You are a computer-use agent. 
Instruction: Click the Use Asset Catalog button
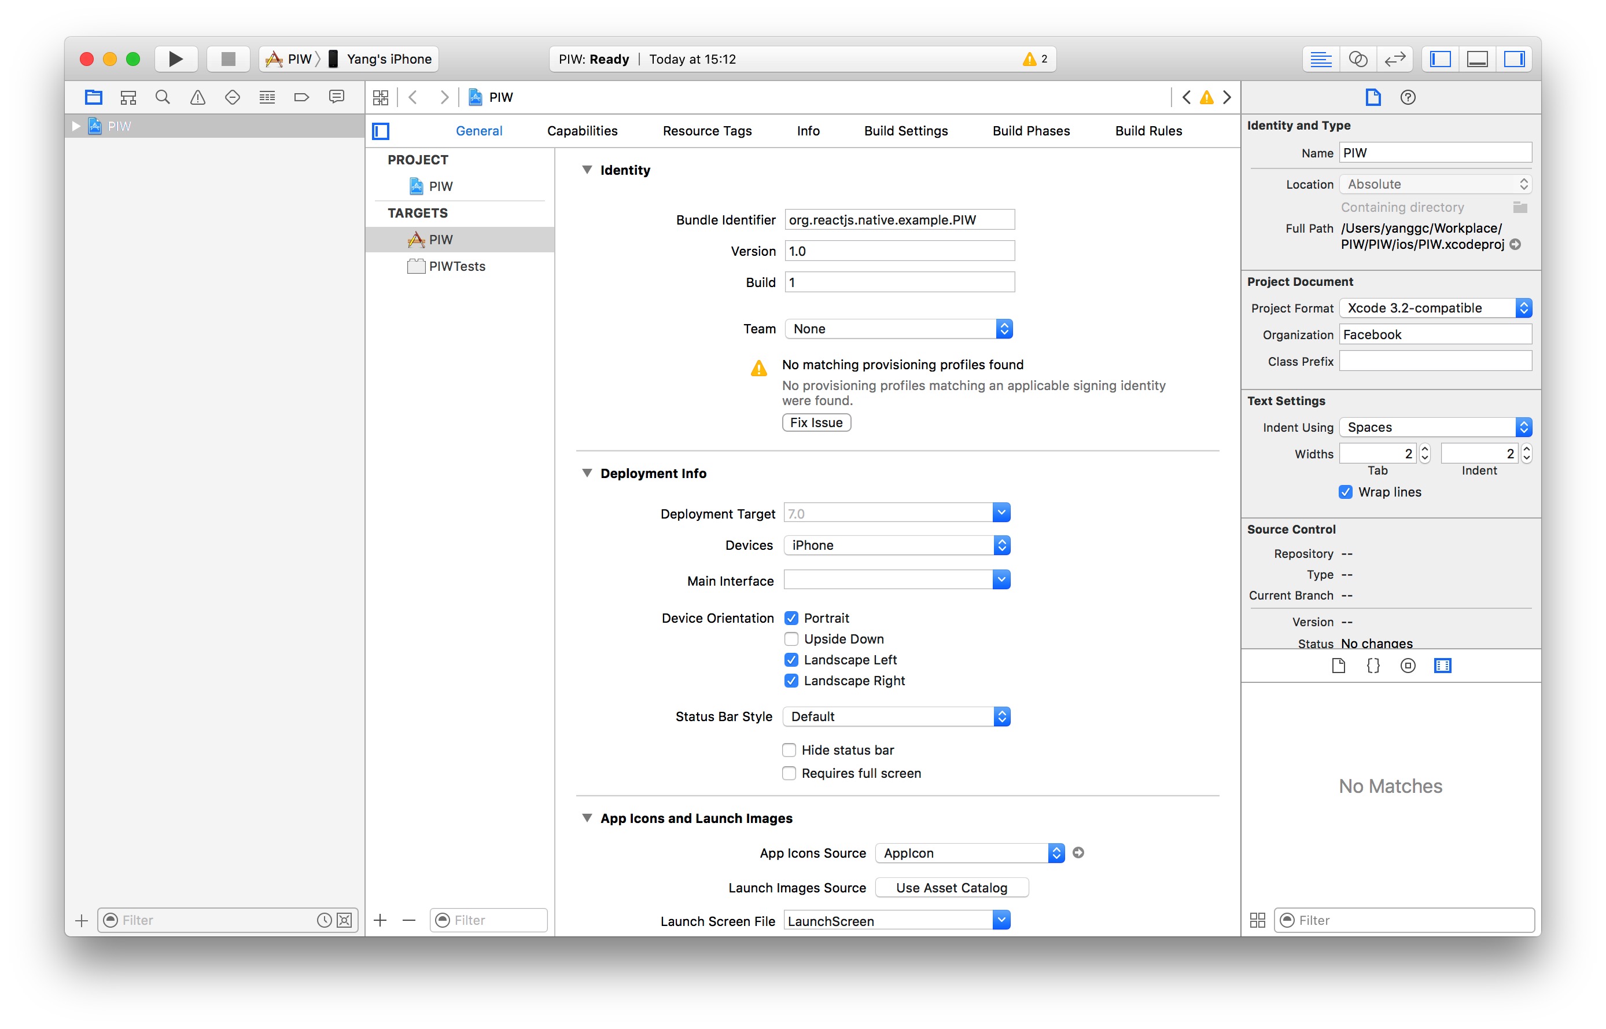(x=951, y=887)
